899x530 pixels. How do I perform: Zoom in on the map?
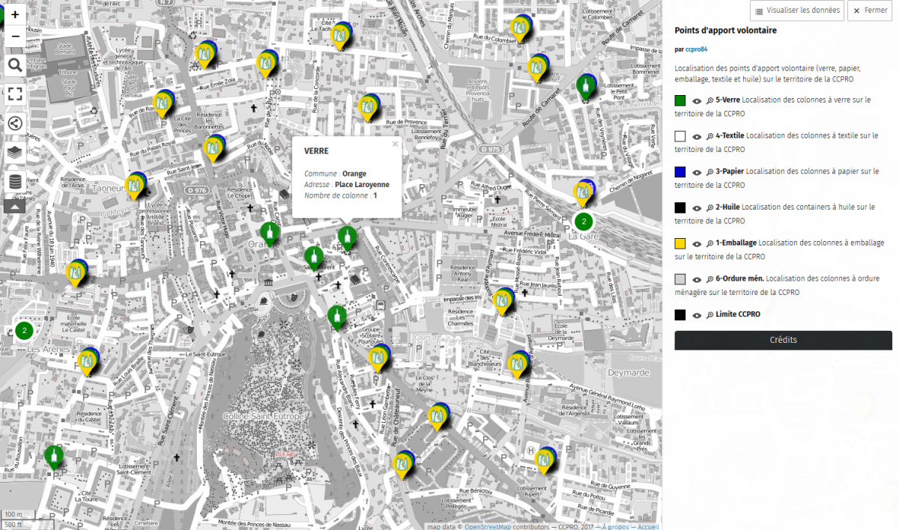pos(15,14)
